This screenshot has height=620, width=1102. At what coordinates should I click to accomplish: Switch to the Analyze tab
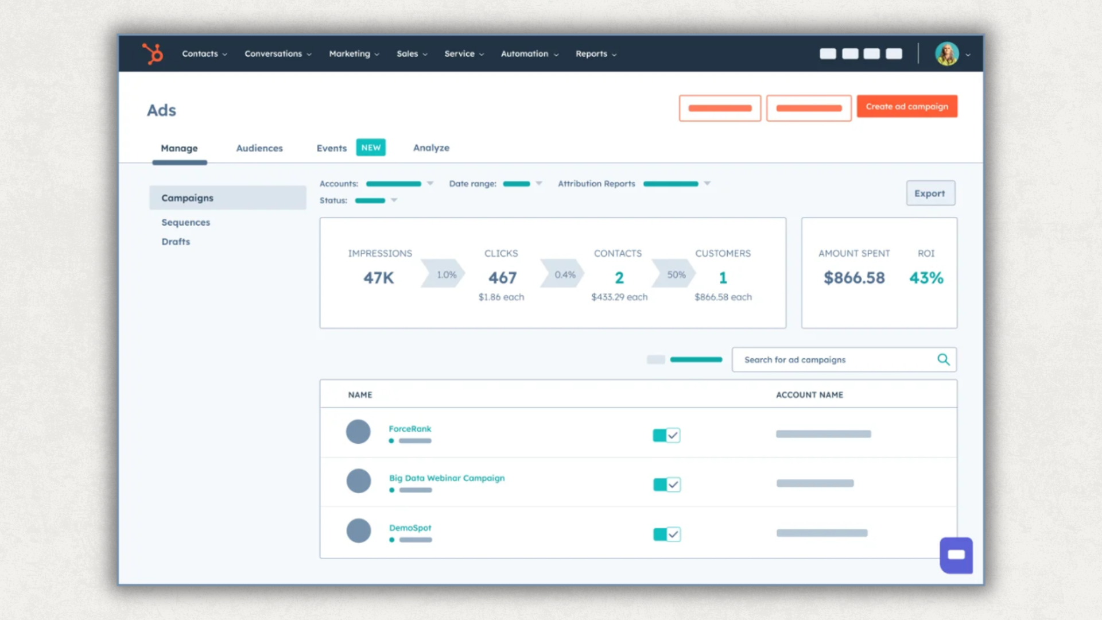(431, 148)
